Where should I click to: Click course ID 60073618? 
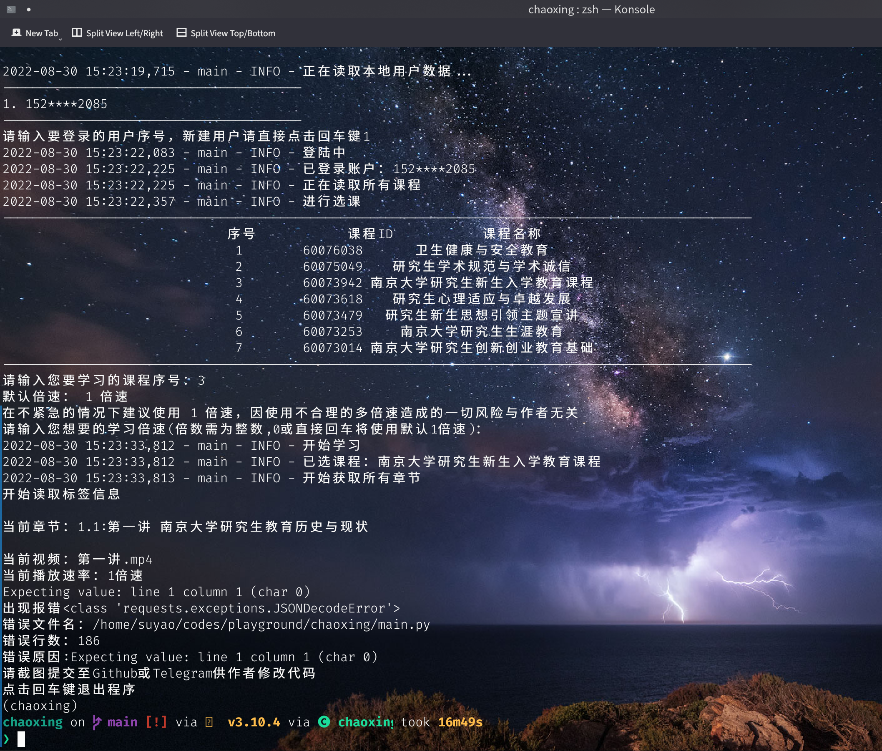pyautogui.click(x=333, y=299)
